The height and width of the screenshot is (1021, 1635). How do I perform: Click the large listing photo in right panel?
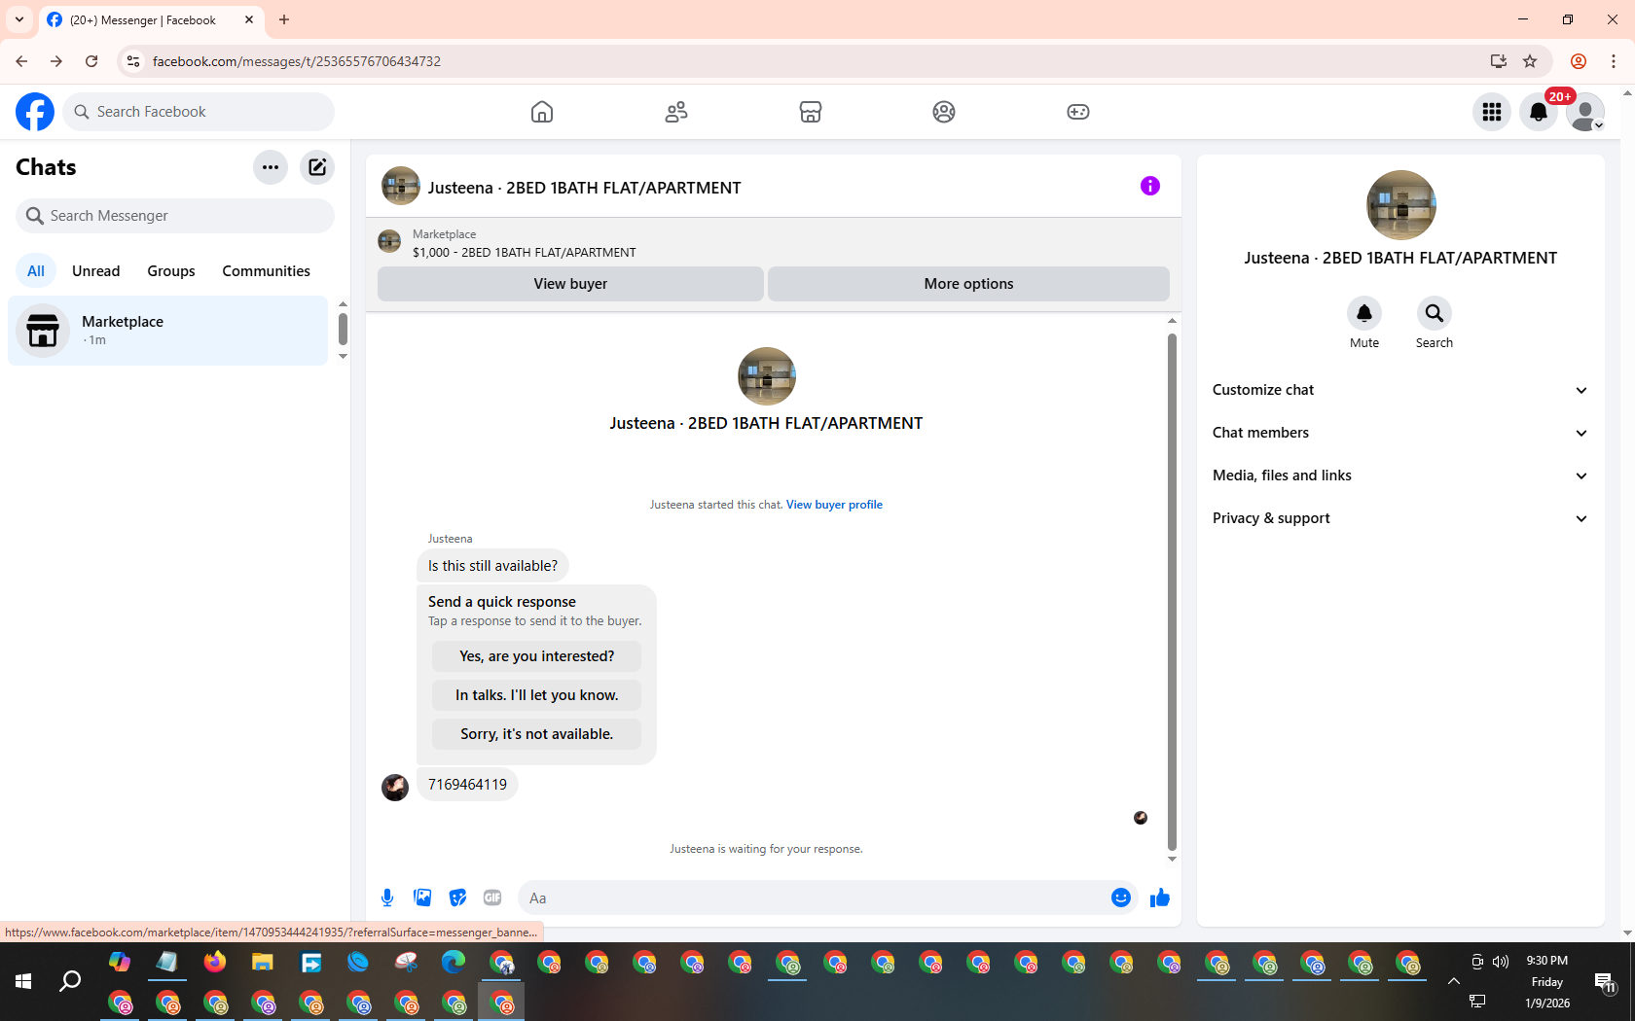point(1400,205)
